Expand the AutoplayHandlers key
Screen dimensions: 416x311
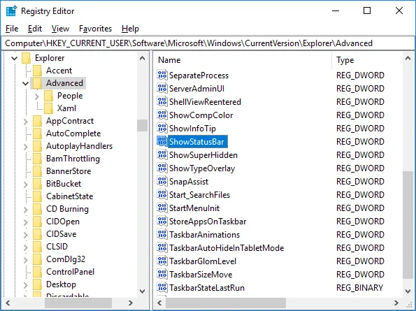point(26,147)
